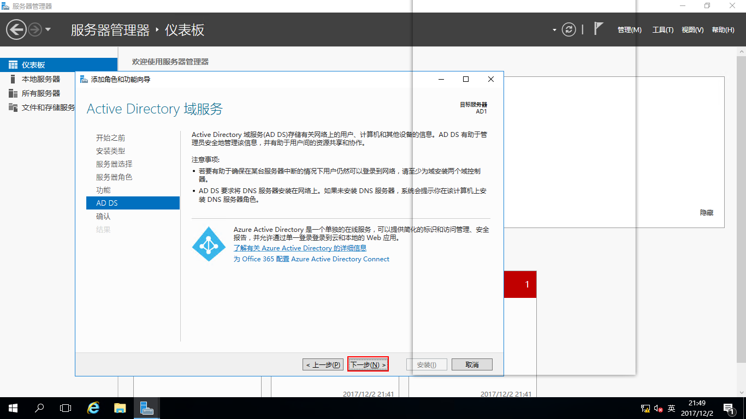Select the AD DS wizard step

[133, 203]
